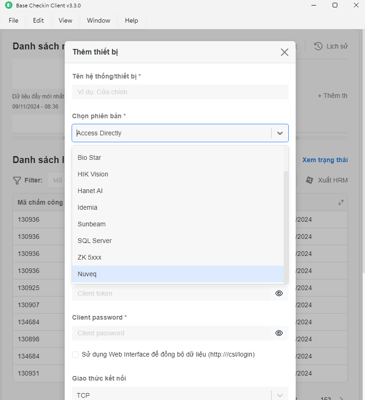
Task: Show the Client token with eye icon
Action: click(x=279, y=293)
